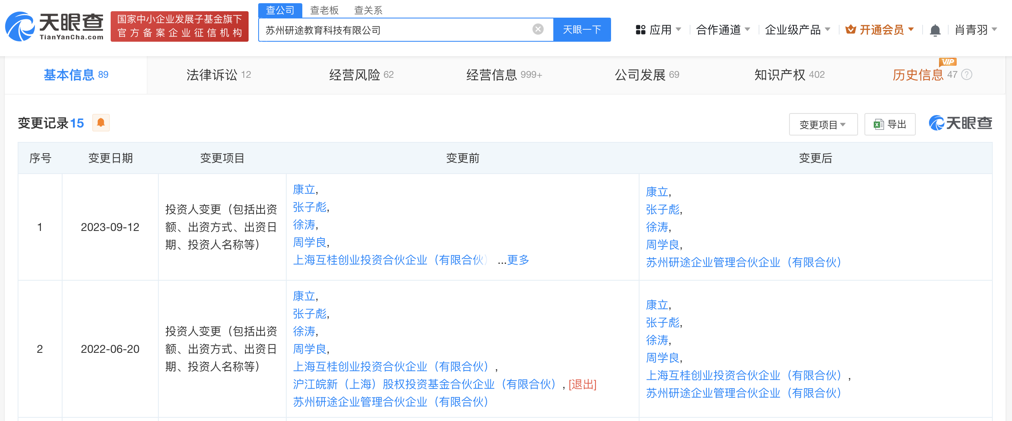Open 上海互桂创业投资合伙企业 in 变更前 of row 1

pos(390,260)
